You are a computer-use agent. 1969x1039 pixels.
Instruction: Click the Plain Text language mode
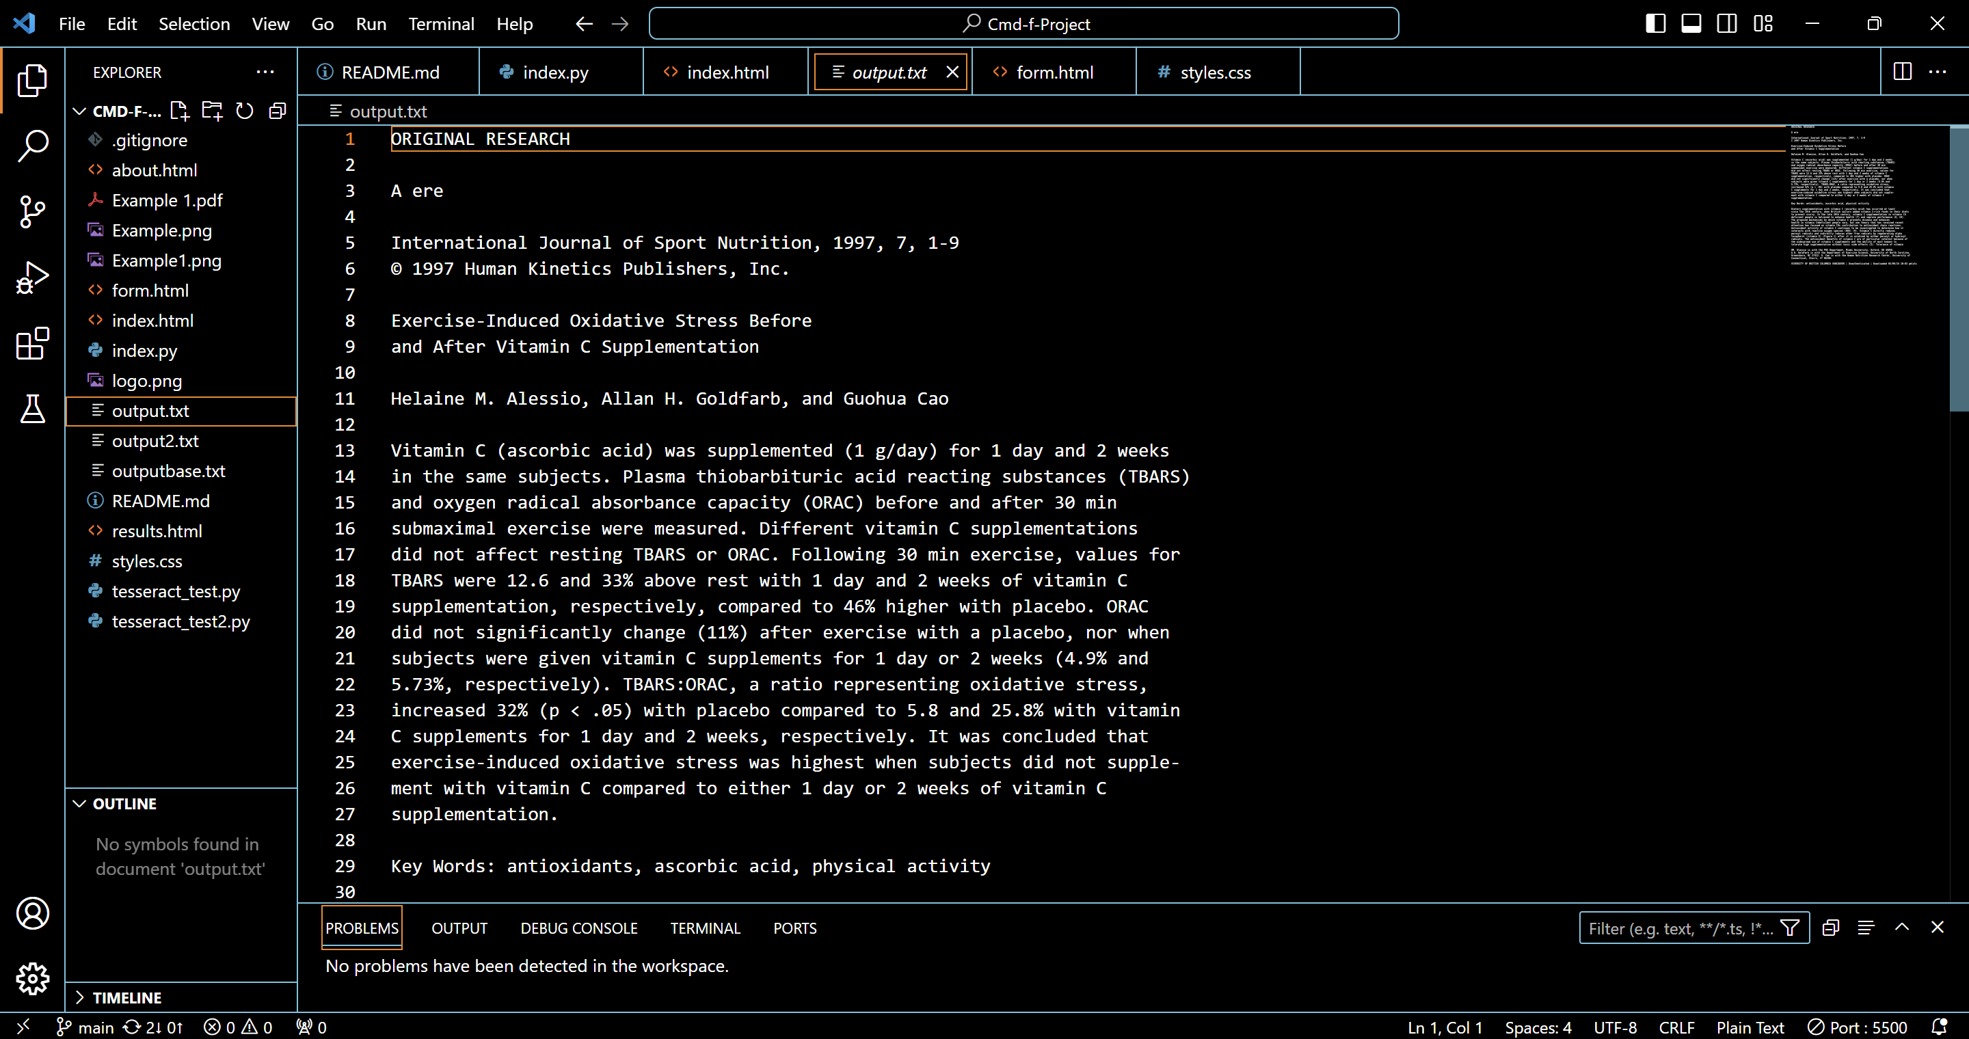(1750, 1027)
